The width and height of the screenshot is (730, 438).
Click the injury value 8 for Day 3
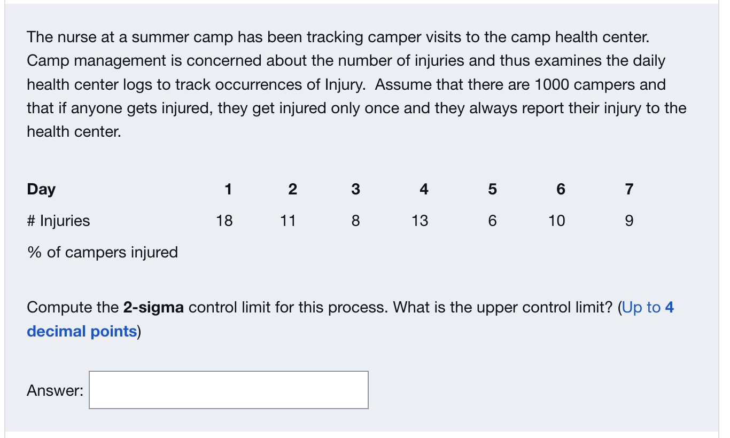[355, 221]
